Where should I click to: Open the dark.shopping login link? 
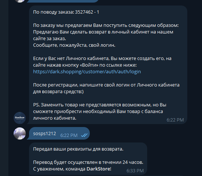pos(87,71)
